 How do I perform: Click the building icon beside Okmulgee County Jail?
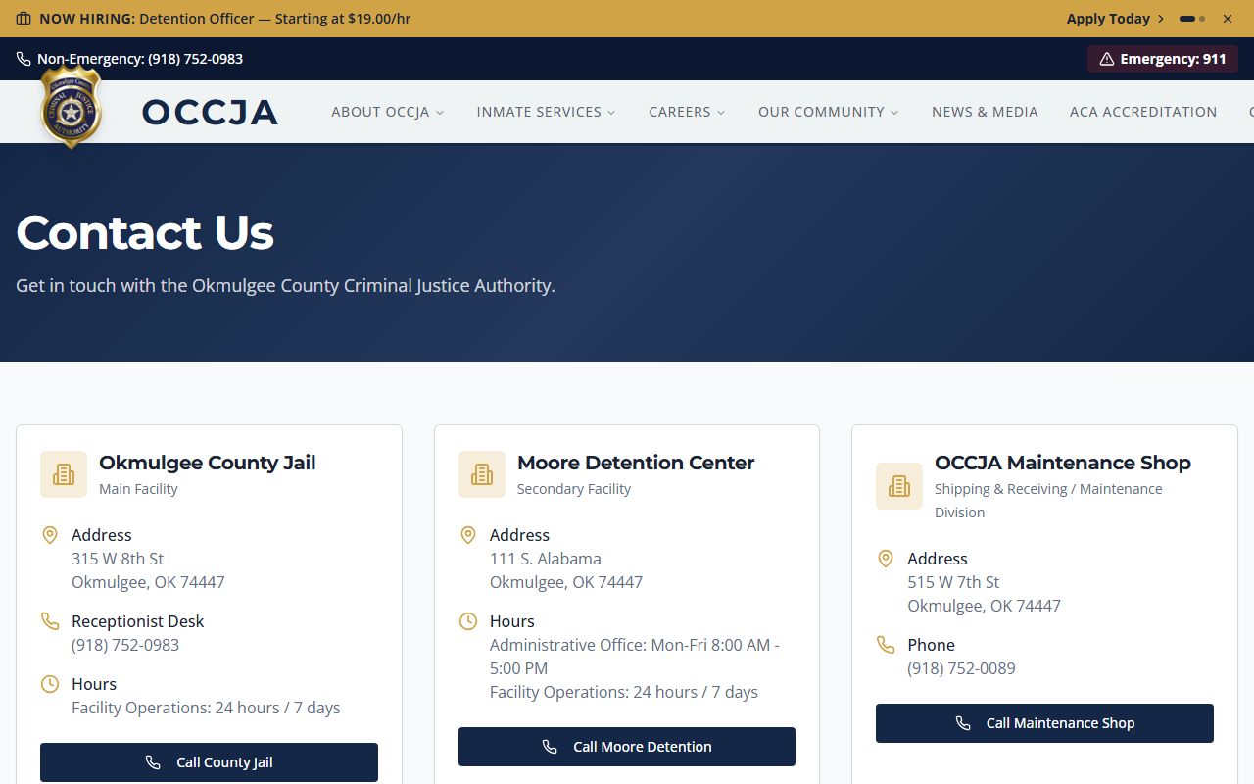64,474
